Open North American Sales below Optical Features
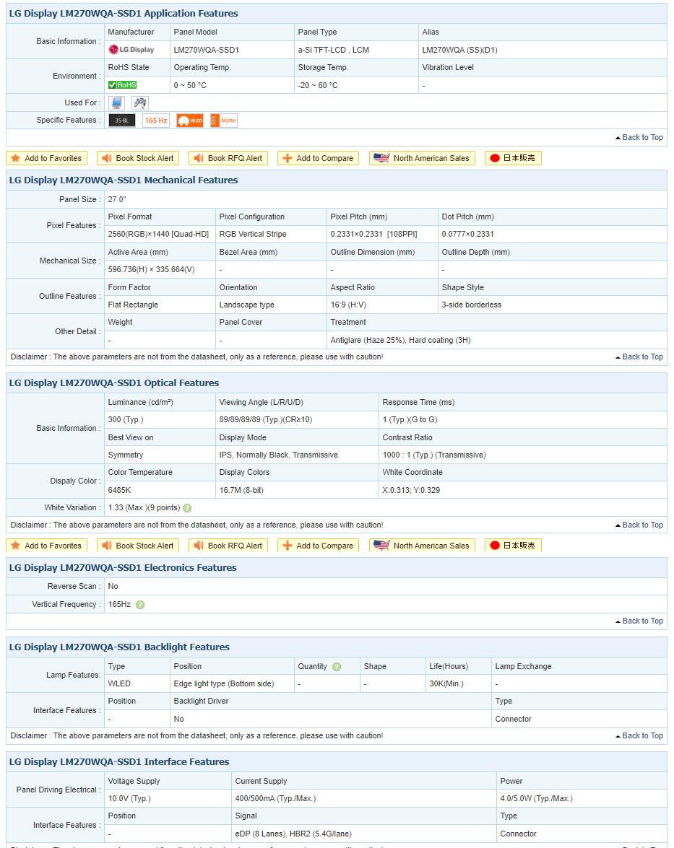This screenshot has height=848, width=674. point(423,546)
